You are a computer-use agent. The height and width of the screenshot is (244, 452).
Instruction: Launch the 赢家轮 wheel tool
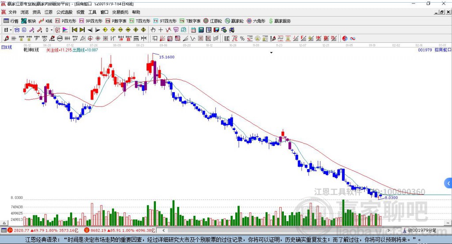coord(234,21)
